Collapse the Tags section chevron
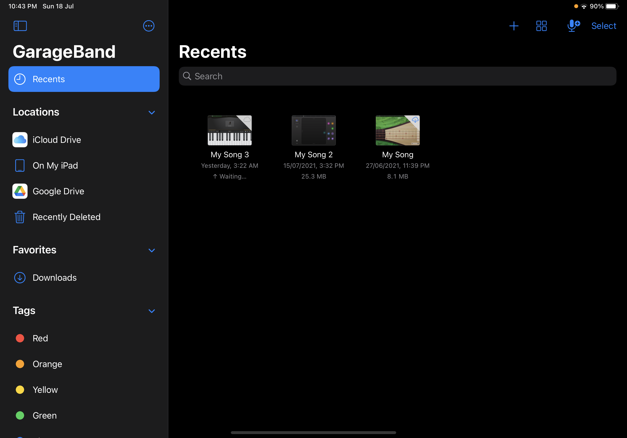Screen dimensions: 627x438 [x=151, y=311]
